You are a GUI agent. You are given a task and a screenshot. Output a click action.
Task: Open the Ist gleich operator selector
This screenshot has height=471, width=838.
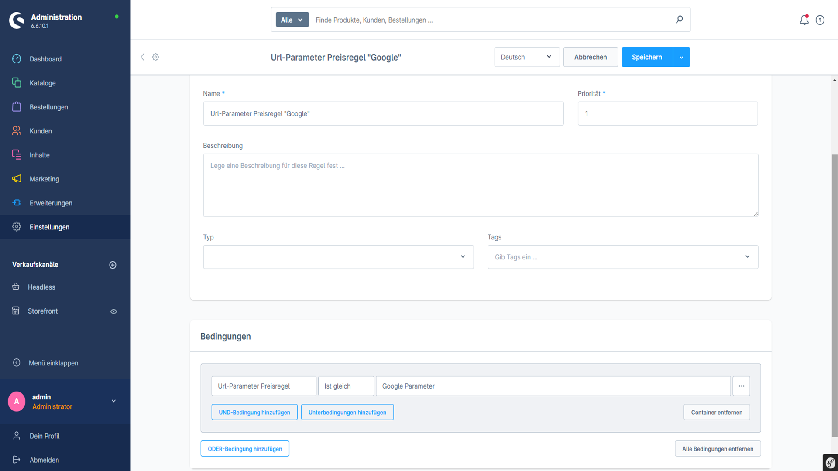pyautogui.click(x=346, y=386)
